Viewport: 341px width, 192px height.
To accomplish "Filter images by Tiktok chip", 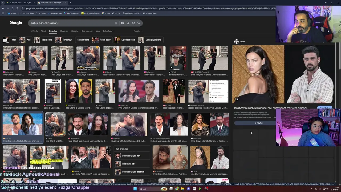I will tap(10, 40).
